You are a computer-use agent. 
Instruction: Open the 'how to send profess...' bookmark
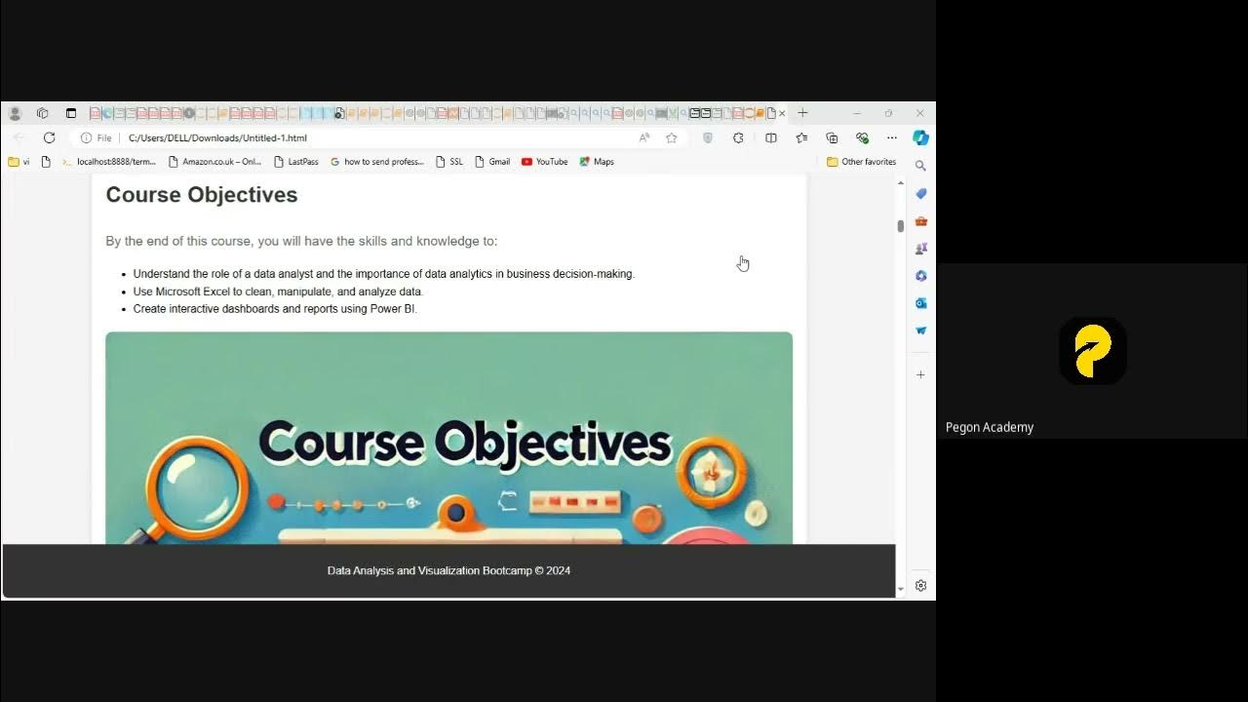pyautogui.click(x=376, y=162)
